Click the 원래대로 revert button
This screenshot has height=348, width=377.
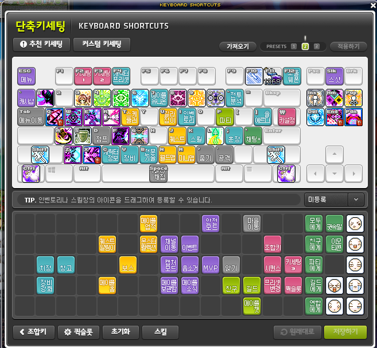(297, 332)
